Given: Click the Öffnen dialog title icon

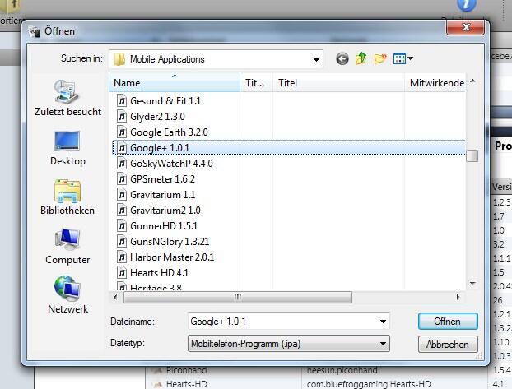Looking at the screenshot, I should coord(34,31).
